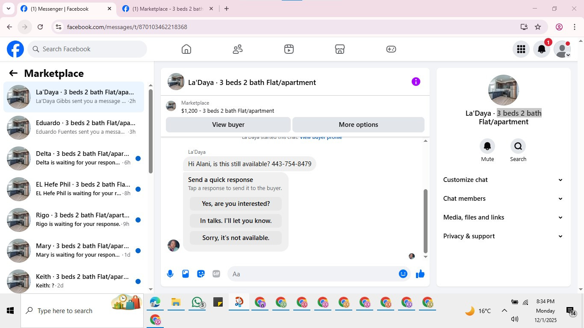
Task: Switch to the Marketplace 3 beds tab
Action: click(168, 9)
